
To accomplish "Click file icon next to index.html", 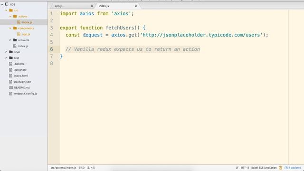I will click(11, 76).
